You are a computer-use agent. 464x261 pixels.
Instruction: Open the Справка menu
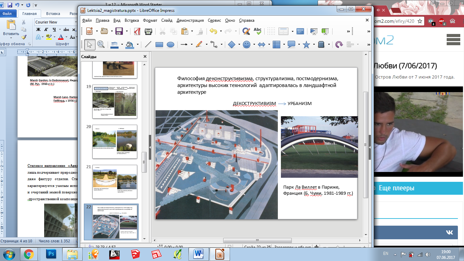click(x=247, y=20)
